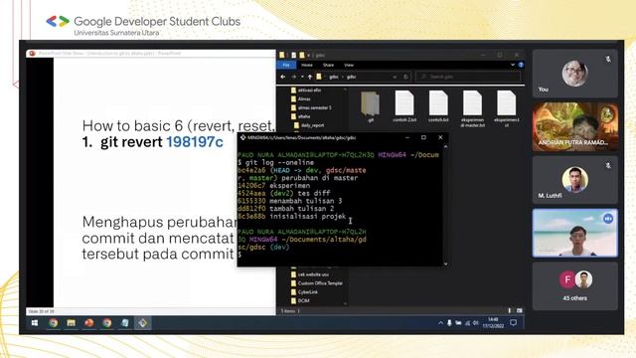Open Quick Access Toolbar customize dropdown
Image resolution: width=636 pixels, height=358 pixels.
pos(309,56)
